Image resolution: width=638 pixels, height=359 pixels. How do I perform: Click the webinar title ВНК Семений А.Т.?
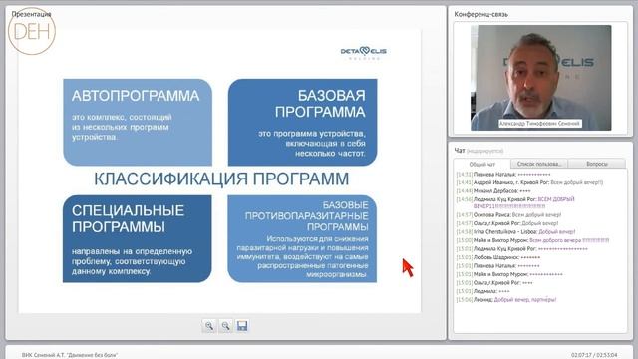click(x=70, y=355)
